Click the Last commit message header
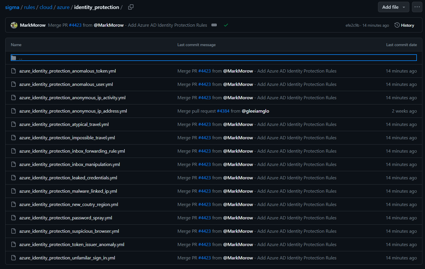The image size is (425, 269). click(197, 45)
